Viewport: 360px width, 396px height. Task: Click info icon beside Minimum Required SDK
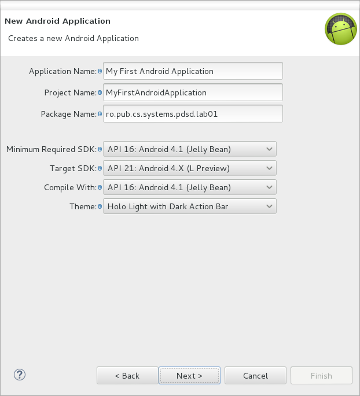click(100, 149)
